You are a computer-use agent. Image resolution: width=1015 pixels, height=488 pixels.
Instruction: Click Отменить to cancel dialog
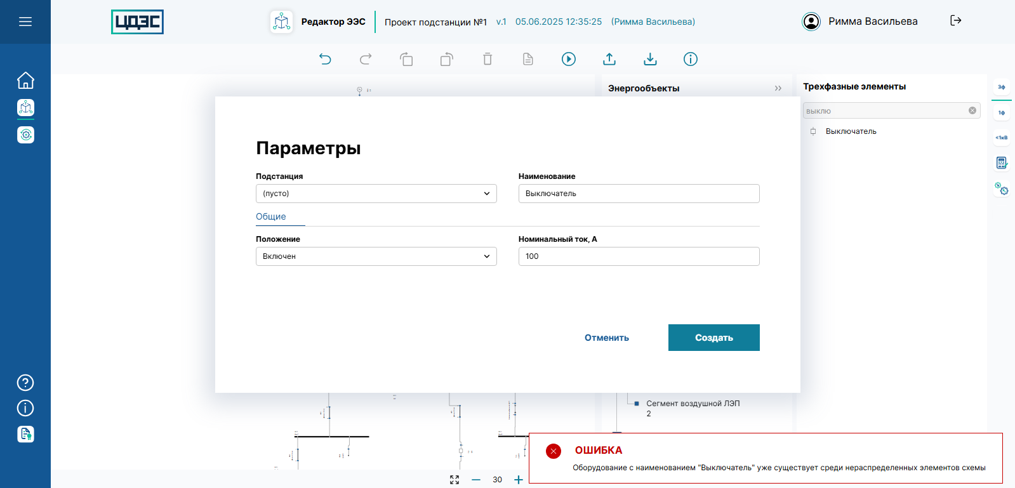[607, 338]
